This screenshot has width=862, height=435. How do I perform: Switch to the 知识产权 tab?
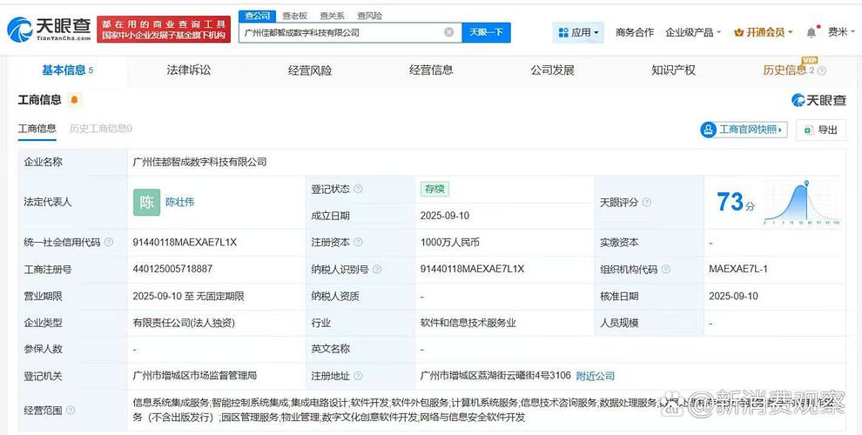(x=673, y=70)
